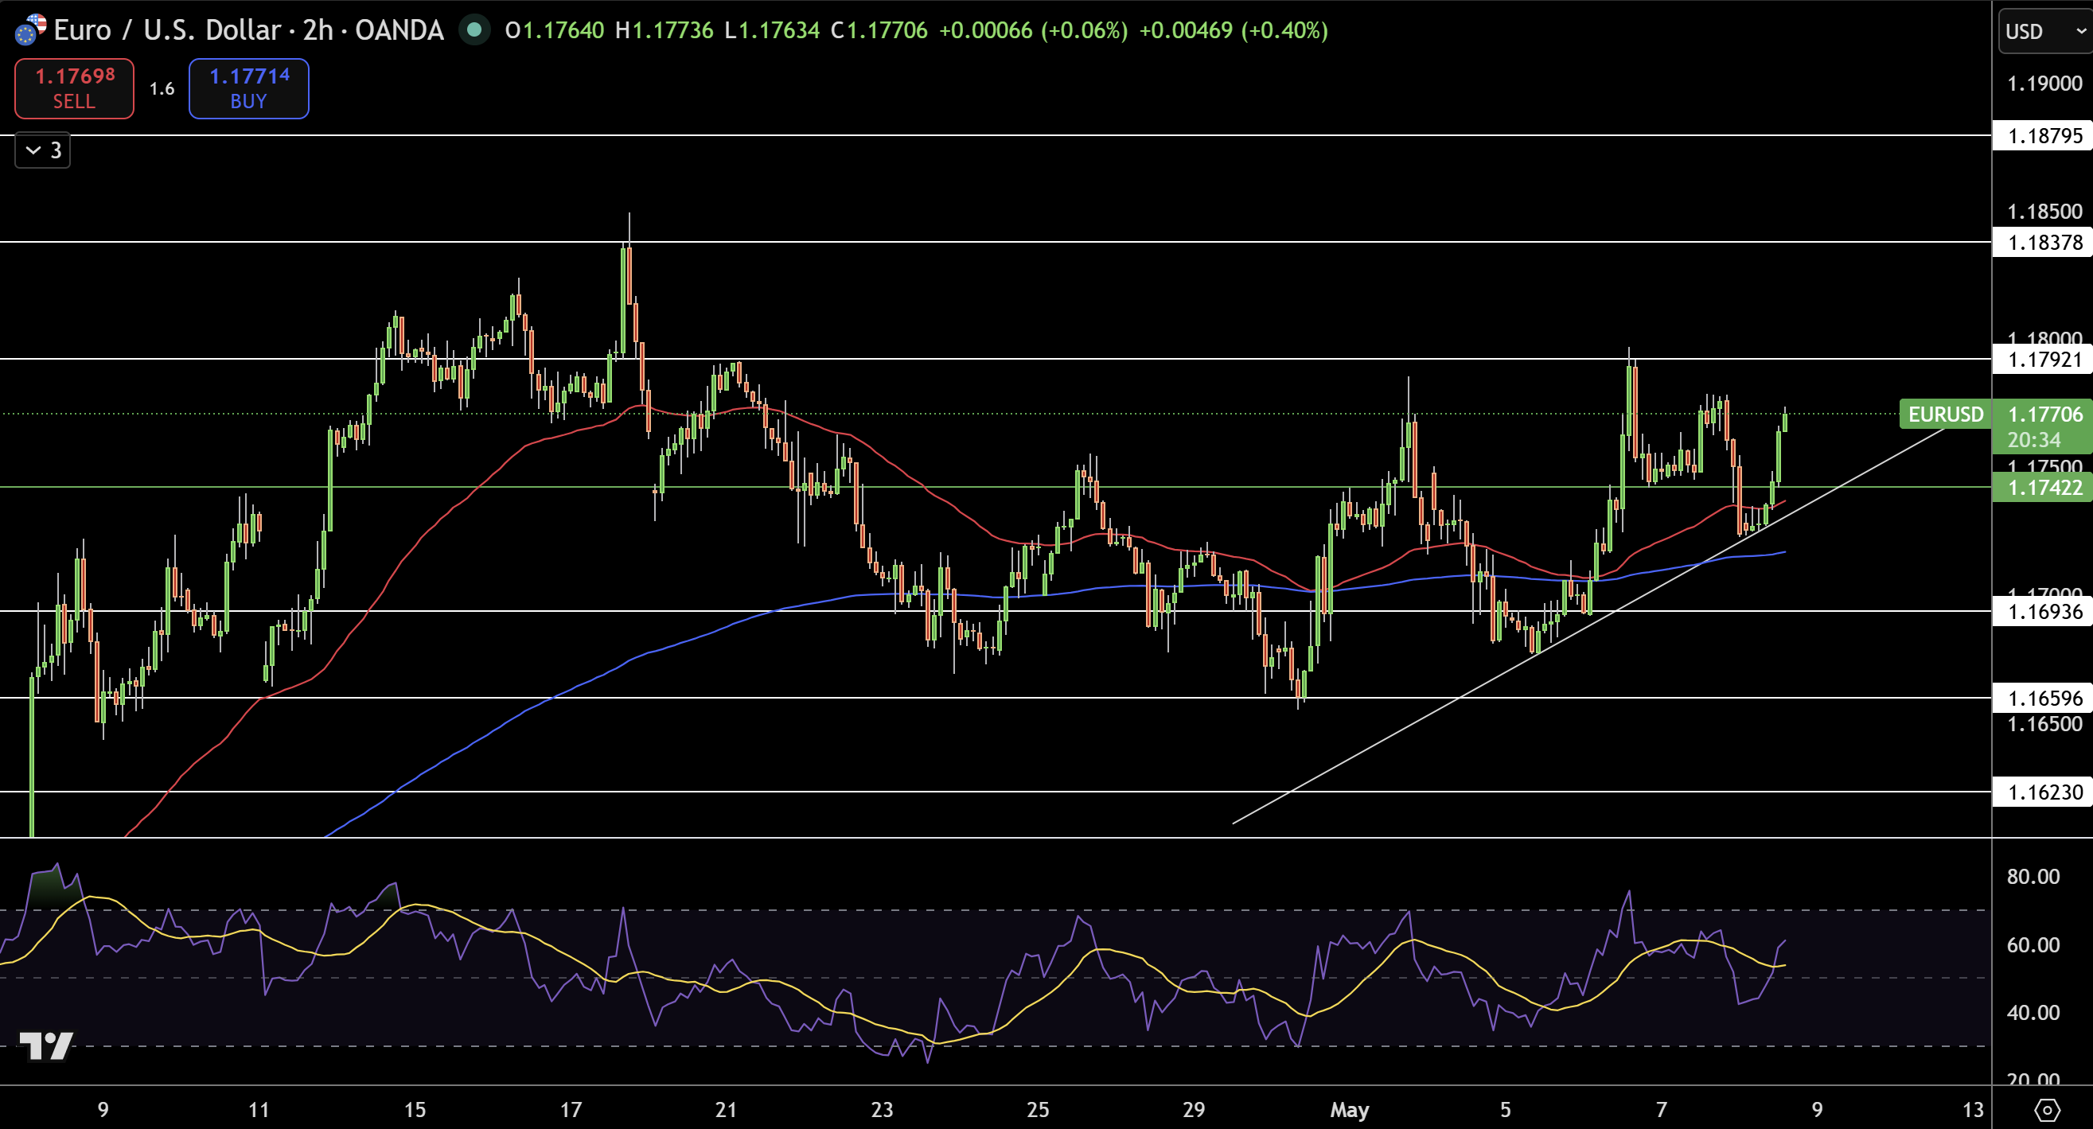Click the current price 1.17706 label

point(2044,415)
